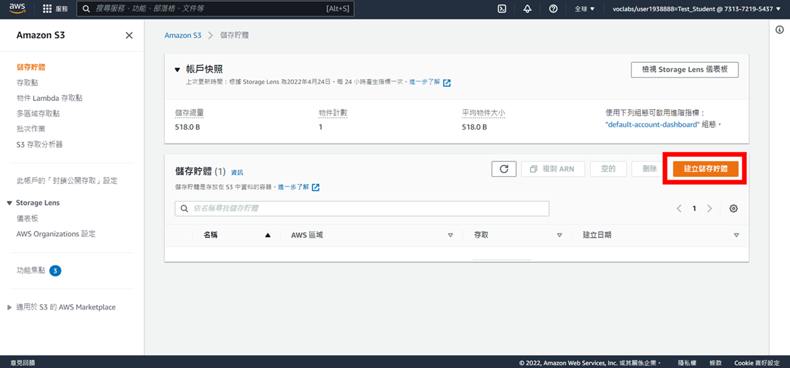Screen dimensions: 790x368
Task: Close the Amazon S3 side navigation panel
Action: click(129, 36)
